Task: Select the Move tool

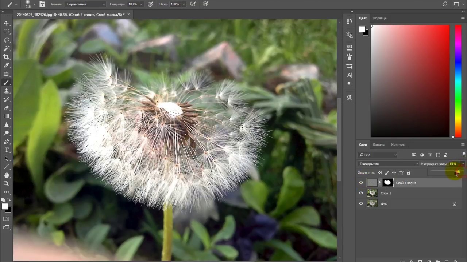Action: pos(7,23)
